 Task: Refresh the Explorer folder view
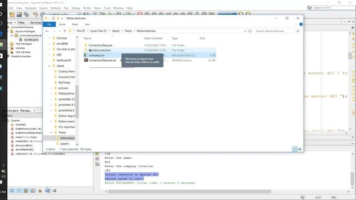(250, 31)
